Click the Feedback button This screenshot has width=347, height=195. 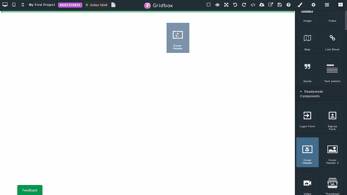click(29, 190)
